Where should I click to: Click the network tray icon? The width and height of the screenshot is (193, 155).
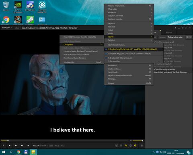pos(161,152)
